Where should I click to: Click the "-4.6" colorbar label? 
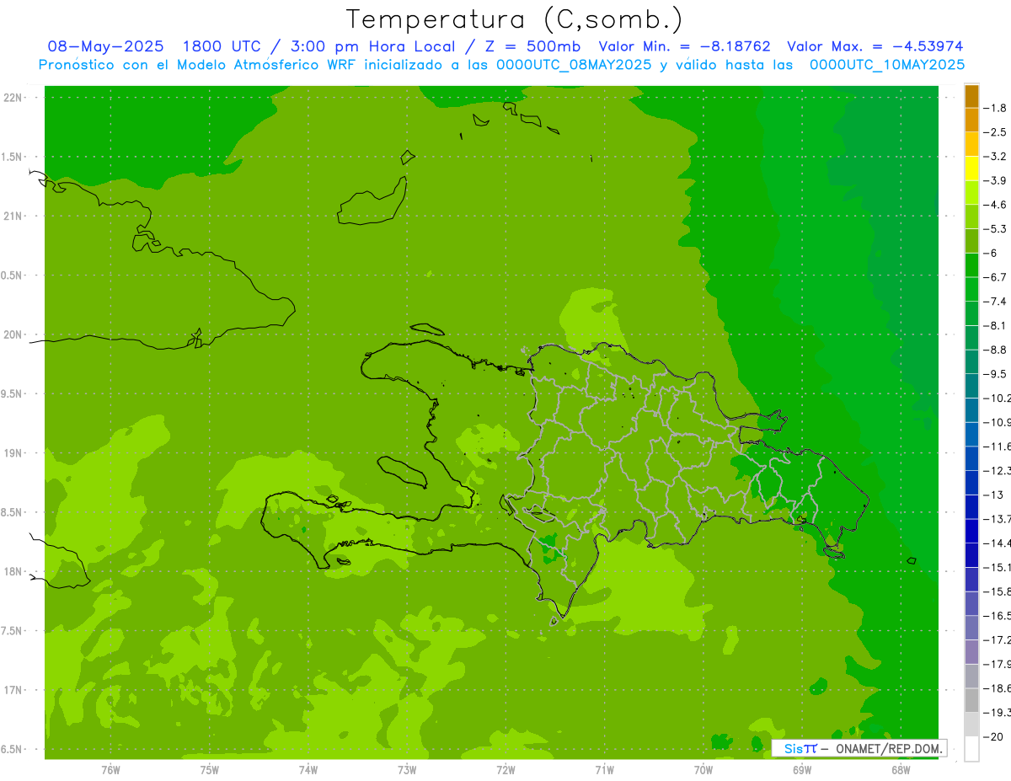(x=997, y=205)
